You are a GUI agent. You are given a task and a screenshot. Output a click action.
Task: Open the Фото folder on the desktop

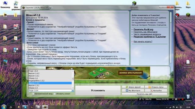tap(5, 16)
